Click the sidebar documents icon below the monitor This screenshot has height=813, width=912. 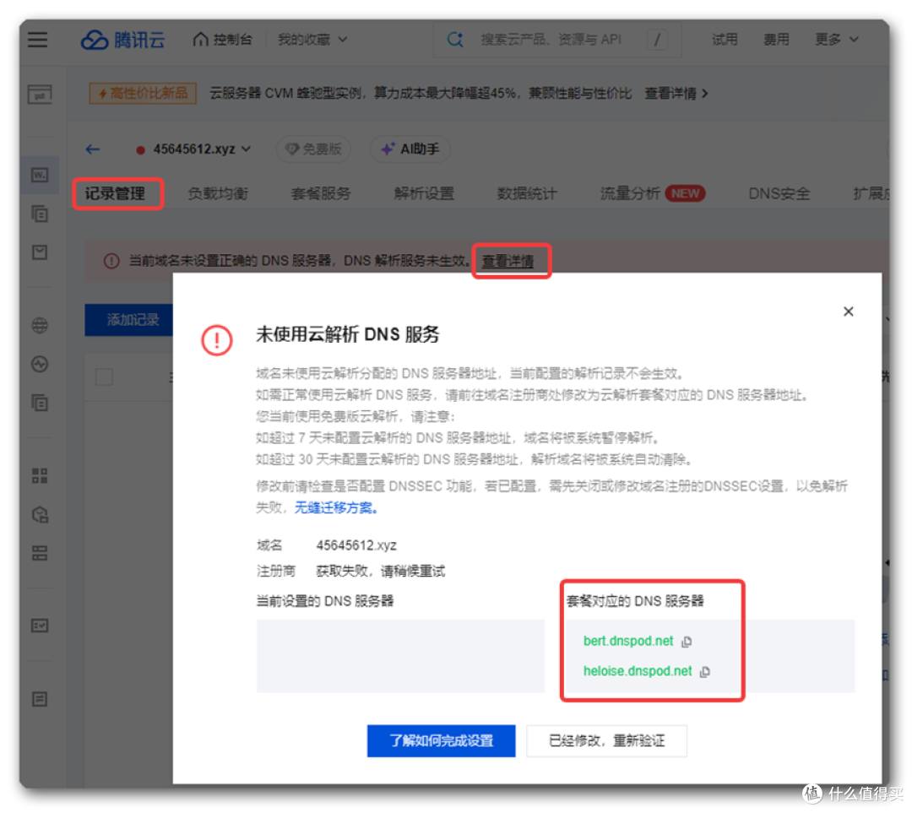[40, 403]
